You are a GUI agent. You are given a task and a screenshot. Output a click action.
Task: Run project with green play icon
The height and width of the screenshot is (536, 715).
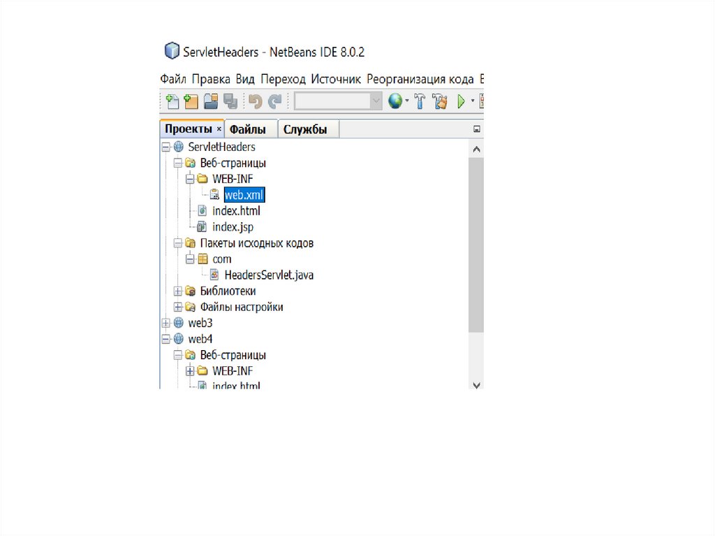pos(461,101)
